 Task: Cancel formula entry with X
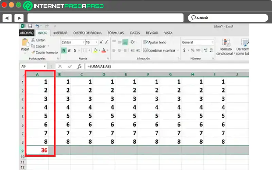(x=60, y=66)
